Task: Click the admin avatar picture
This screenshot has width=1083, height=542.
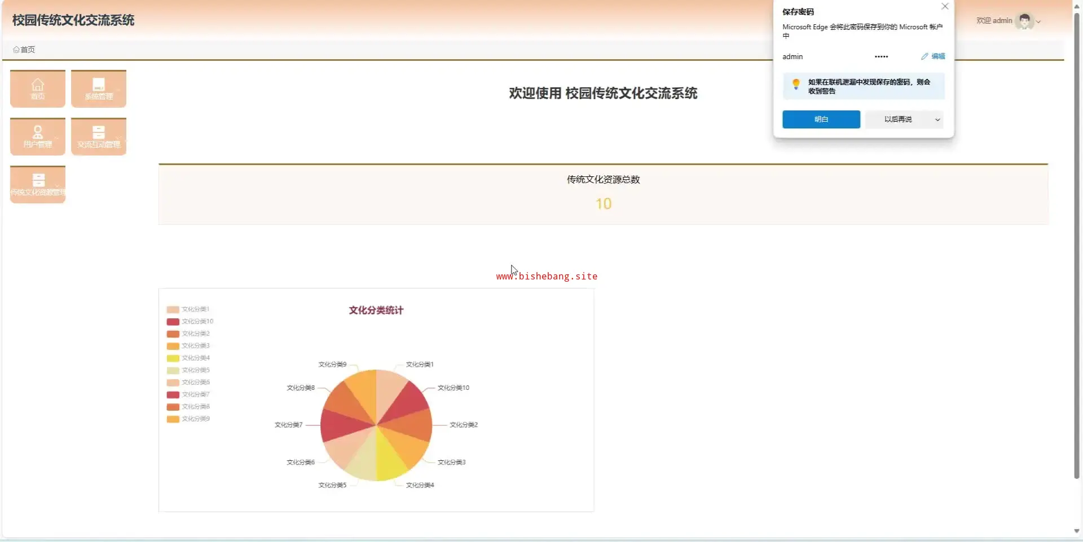Action: (x=1024, y=21)
